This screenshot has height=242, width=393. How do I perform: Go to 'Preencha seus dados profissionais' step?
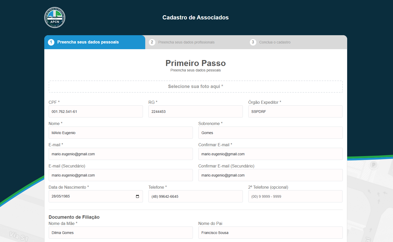pos(186,42)
